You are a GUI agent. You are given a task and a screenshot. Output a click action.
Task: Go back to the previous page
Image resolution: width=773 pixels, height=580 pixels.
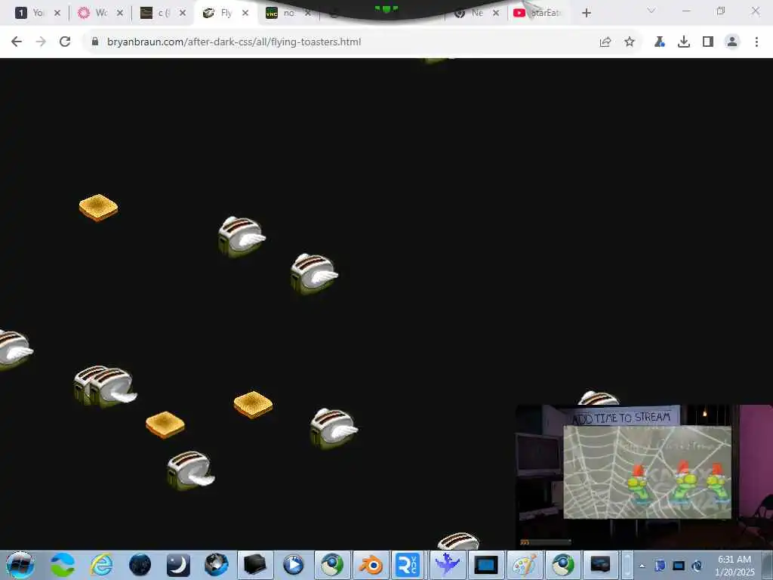click(x=17, y=42)
